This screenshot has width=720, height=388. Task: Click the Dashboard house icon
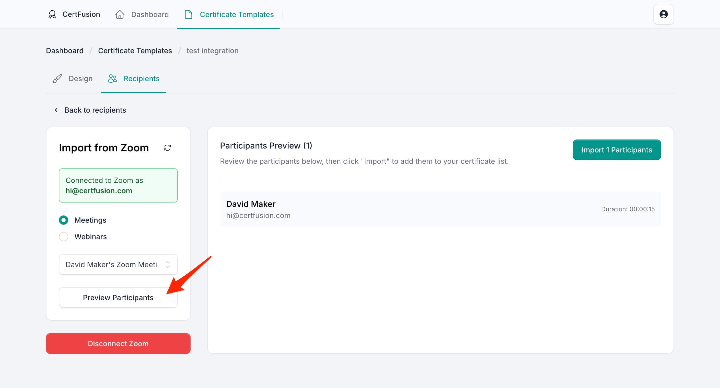tap(120, 14)
